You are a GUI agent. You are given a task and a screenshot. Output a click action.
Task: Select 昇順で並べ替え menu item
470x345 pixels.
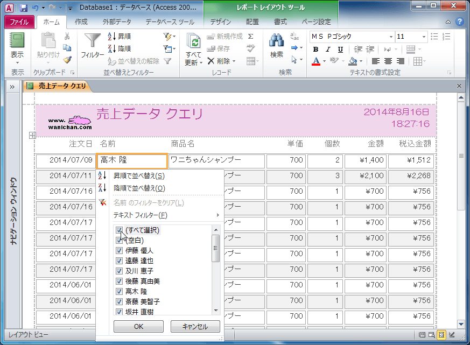pyautogui.click(x=139, y=176)
